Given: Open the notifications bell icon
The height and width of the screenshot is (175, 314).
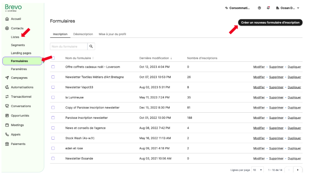Looking at the screenshot, I should point(268,8).
